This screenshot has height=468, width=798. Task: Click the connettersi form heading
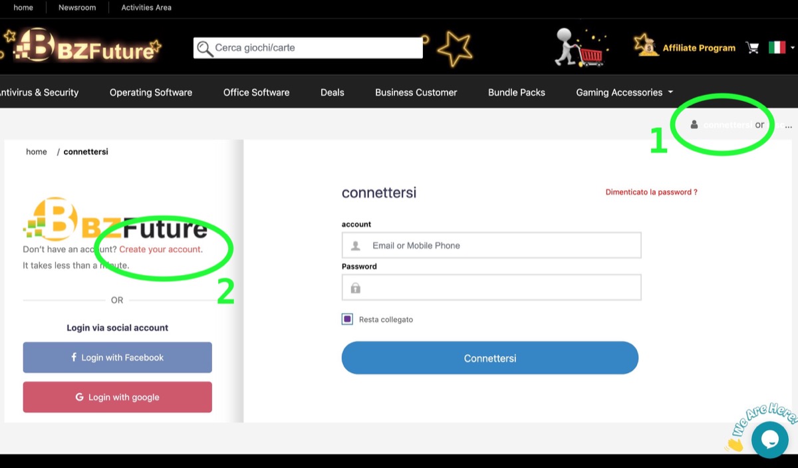(x=379, y=193)
